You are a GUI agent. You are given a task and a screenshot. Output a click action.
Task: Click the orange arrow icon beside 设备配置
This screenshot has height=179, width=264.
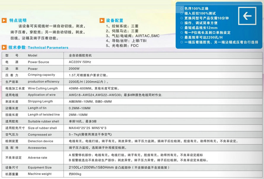point(102,20)
